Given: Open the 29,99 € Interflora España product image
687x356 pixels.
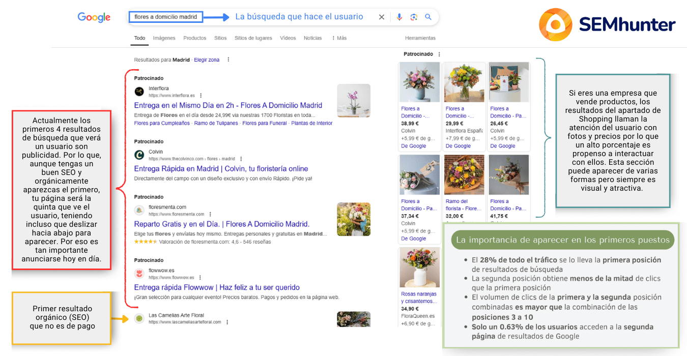Looking at the screenshot, I should point(464,83).
